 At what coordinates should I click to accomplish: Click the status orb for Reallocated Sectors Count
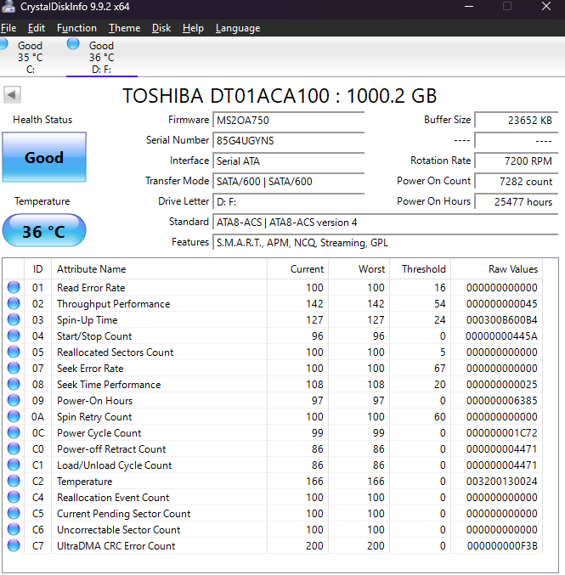tap(14, 352)
